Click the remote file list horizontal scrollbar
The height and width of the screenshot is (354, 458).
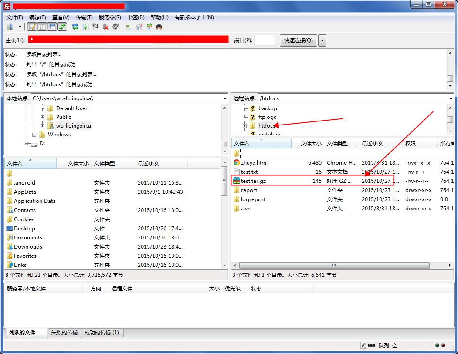[x=333, y=265]
